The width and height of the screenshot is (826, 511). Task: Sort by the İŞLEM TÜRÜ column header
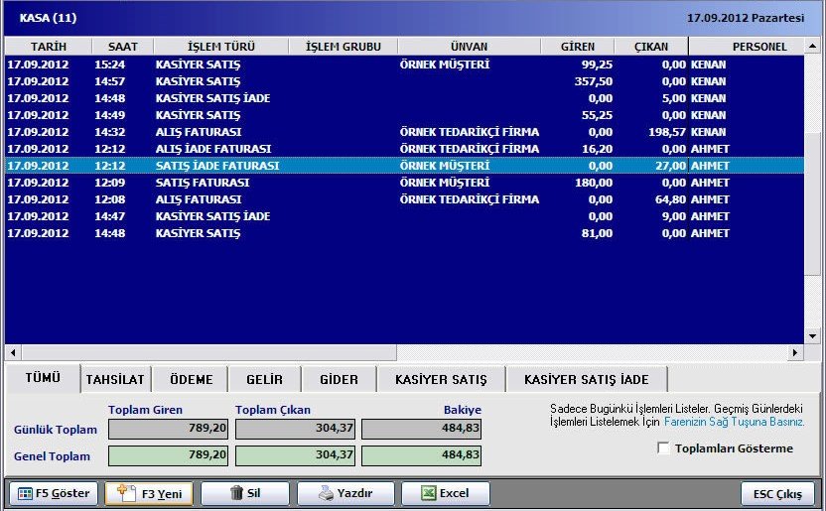218,47
